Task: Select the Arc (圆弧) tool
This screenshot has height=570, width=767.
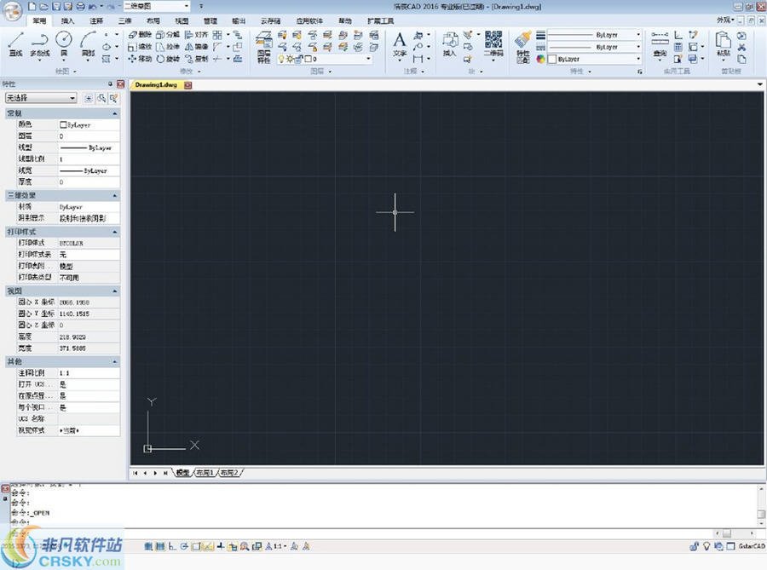Action: coord(88,44)
